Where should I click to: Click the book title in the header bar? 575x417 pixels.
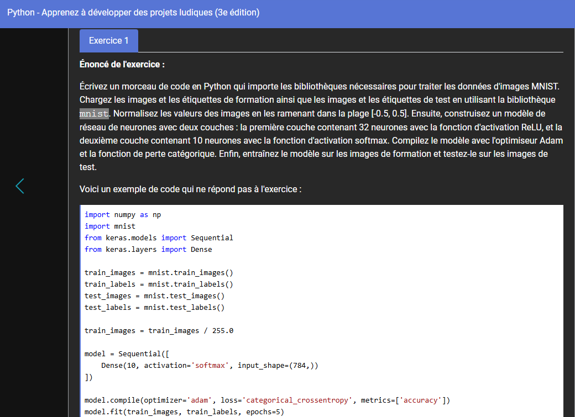coord(133,13)
